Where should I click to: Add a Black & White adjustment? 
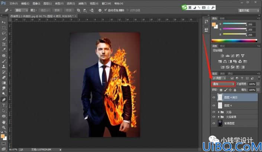click(230, 62)
